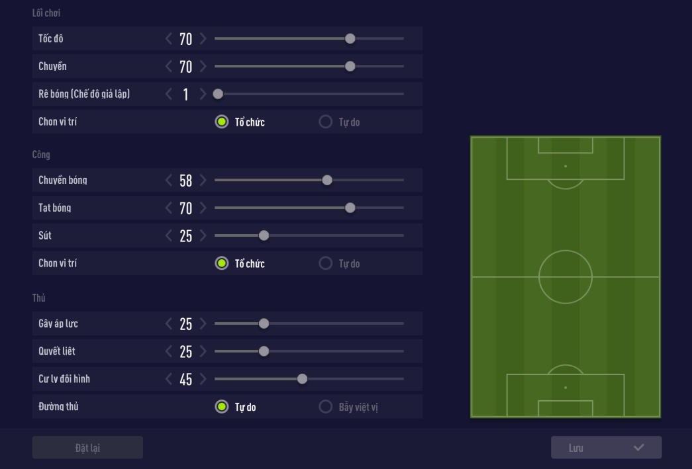The width and height of the screenshot is (692, 469).
Task: Click the Cự ly đội hình slider handle
Action: tap(302, 379)
